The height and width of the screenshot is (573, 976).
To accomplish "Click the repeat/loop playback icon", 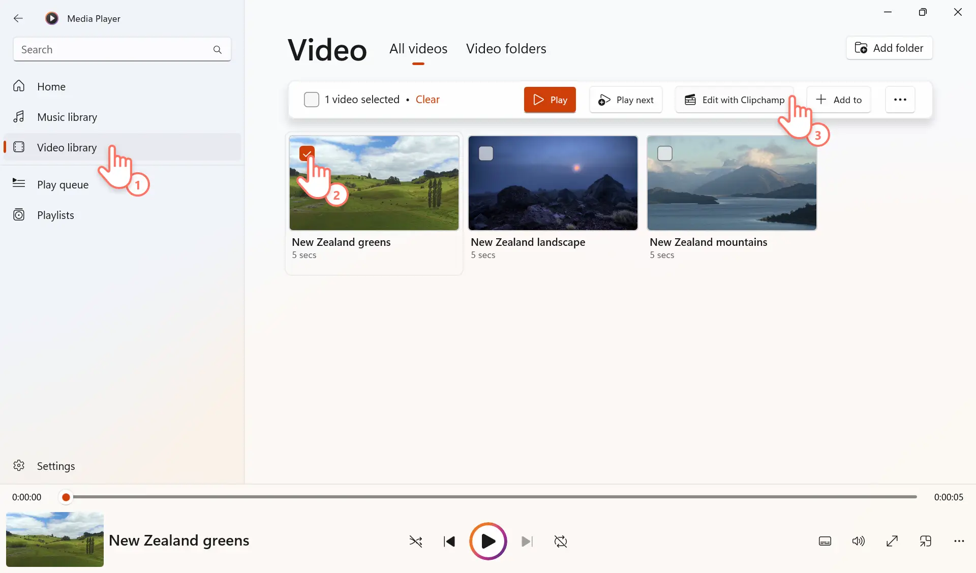I will tap(560, 541).
